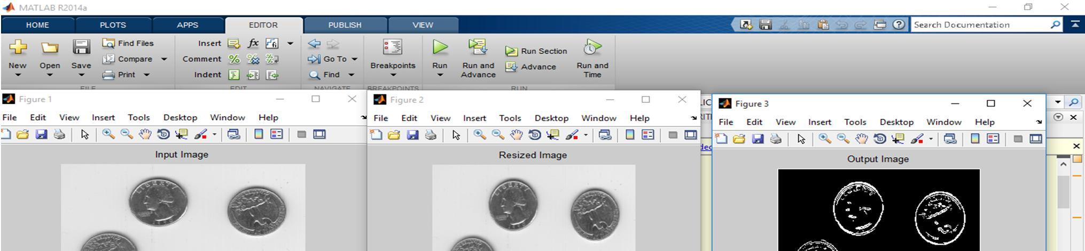
Task: Click the Insert Section icon beside Insert label
Action: tap(234, 43)
